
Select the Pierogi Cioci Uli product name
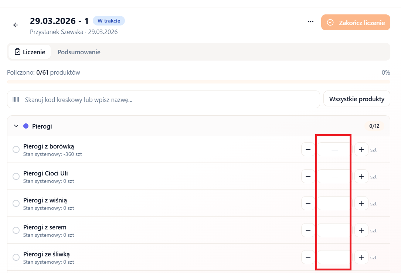pyautogui.click(x=45, y=173)
